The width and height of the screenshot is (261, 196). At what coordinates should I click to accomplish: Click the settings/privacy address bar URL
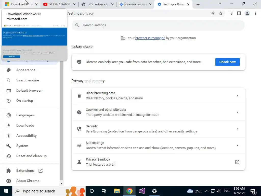coord(81,14)
